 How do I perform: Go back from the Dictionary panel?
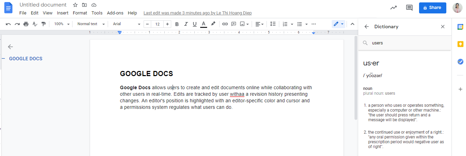tap(367, 27)
